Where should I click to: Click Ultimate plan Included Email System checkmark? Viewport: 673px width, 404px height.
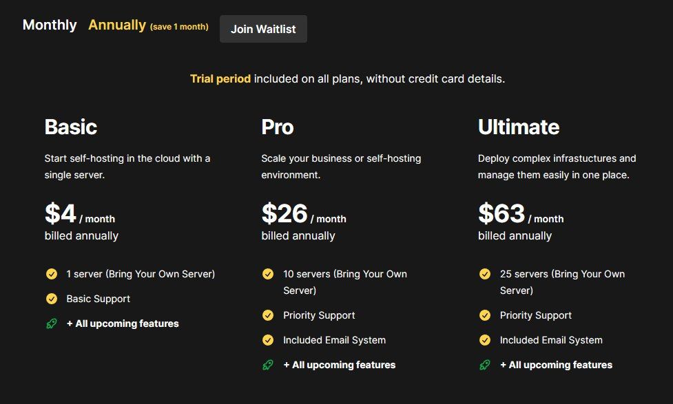[484, 341]
